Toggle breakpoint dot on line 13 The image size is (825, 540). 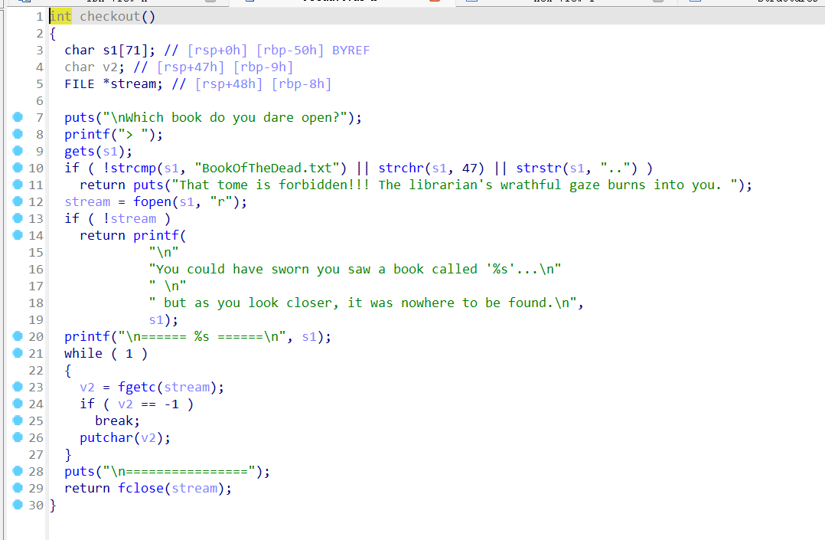tap(18, 218)
